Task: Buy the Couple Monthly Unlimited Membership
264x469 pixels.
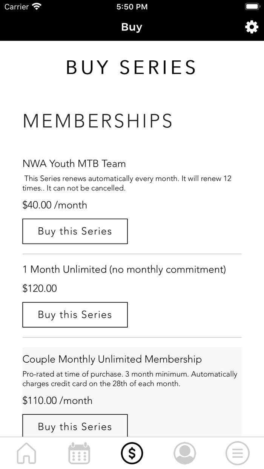Action: [x=75, y=426]
